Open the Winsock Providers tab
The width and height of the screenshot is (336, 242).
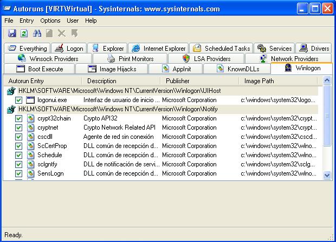point(48,58)
